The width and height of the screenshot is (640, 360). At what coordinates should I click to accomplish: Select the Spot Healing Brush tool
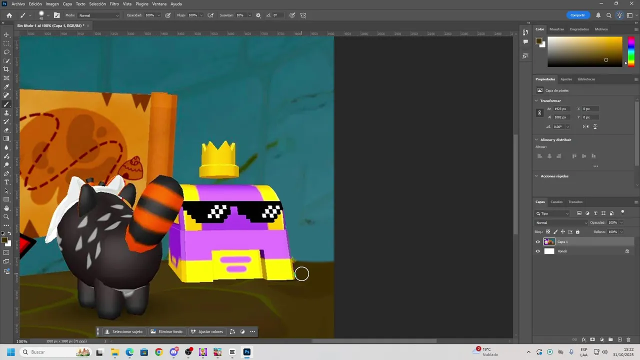click(6, 95)
